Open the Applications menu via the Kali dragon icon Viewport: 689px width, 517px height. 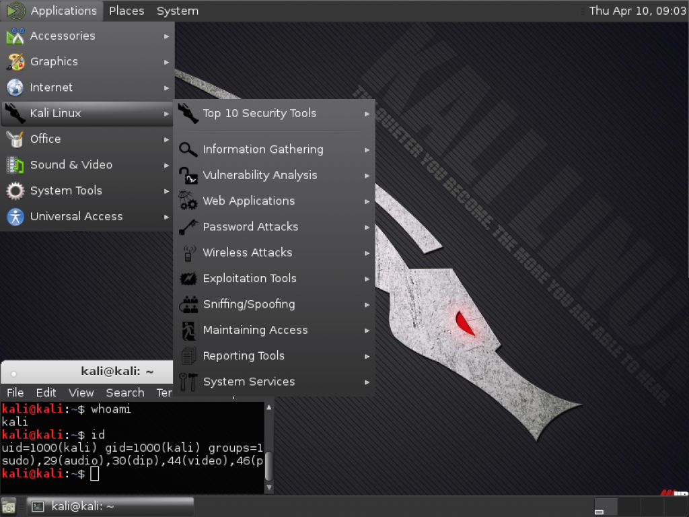tap(13, 10)
